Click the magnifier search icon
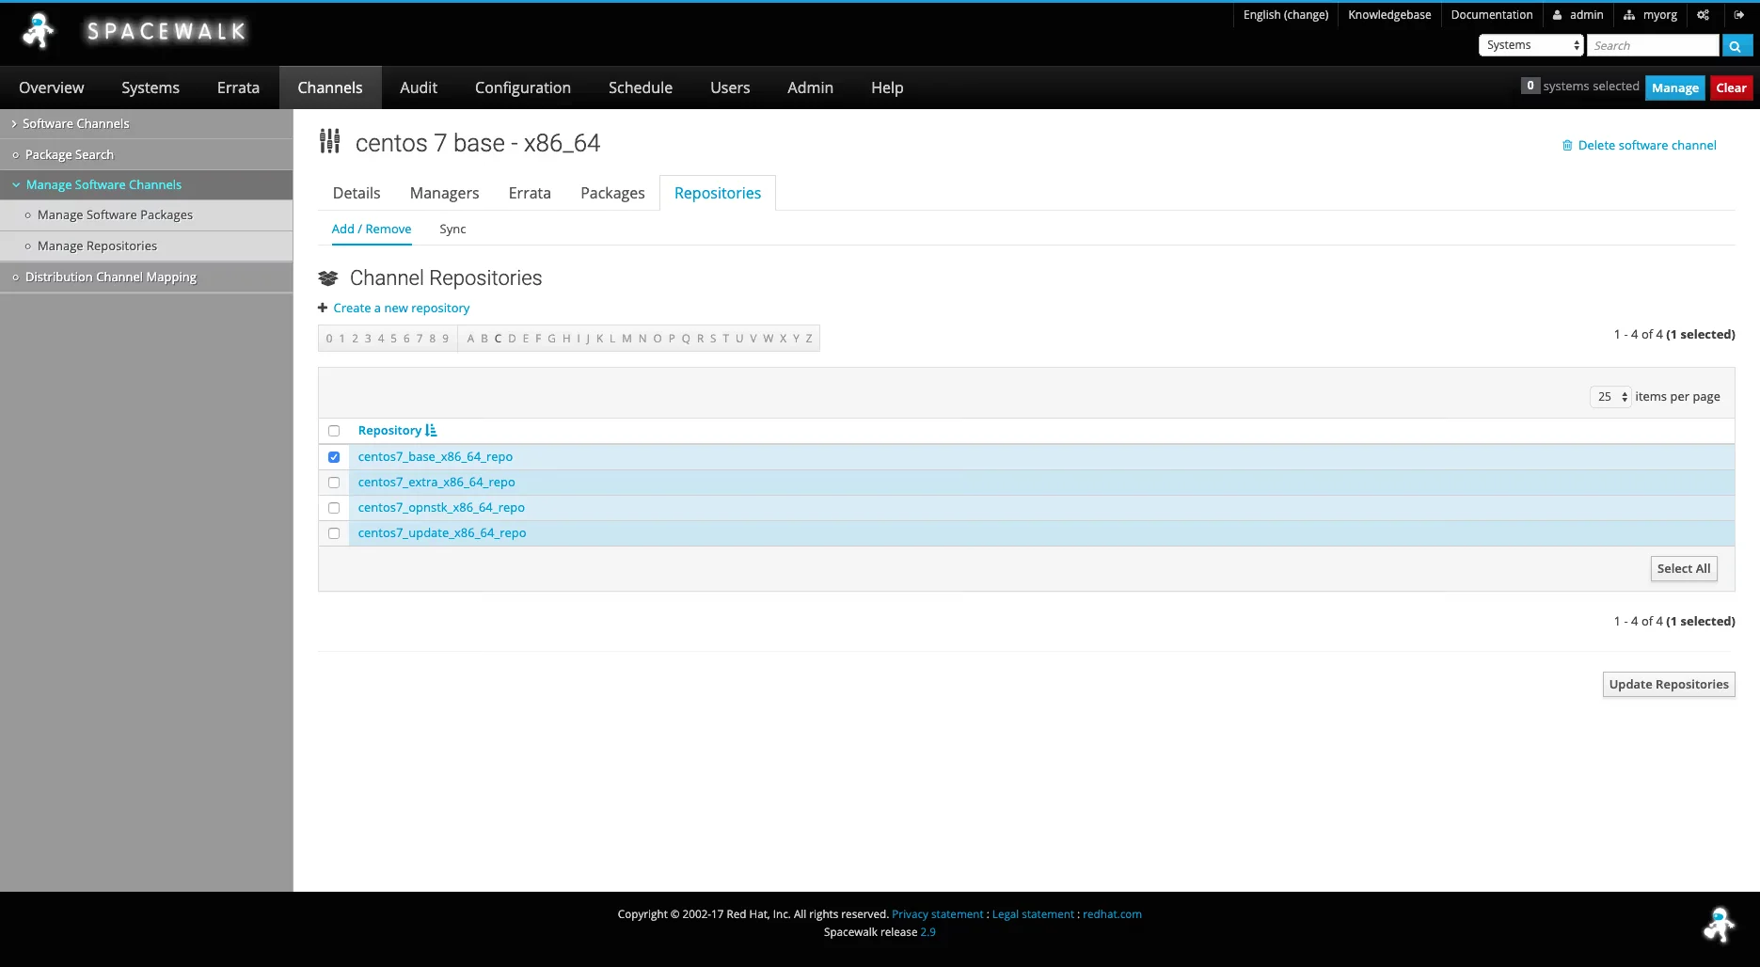Screen dimensions: 1760x967 coord(1736,45)
